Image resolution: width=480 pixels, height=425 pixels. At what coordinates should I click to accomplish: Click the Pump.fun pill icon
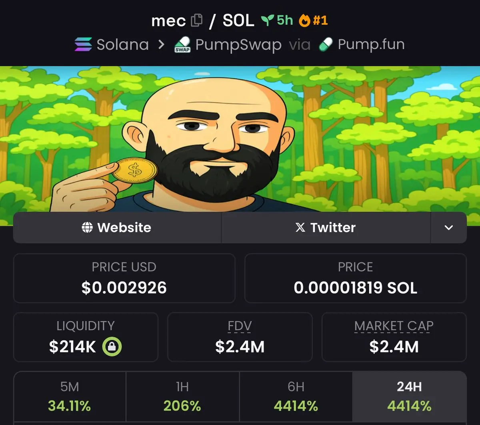tap(326, 44)
